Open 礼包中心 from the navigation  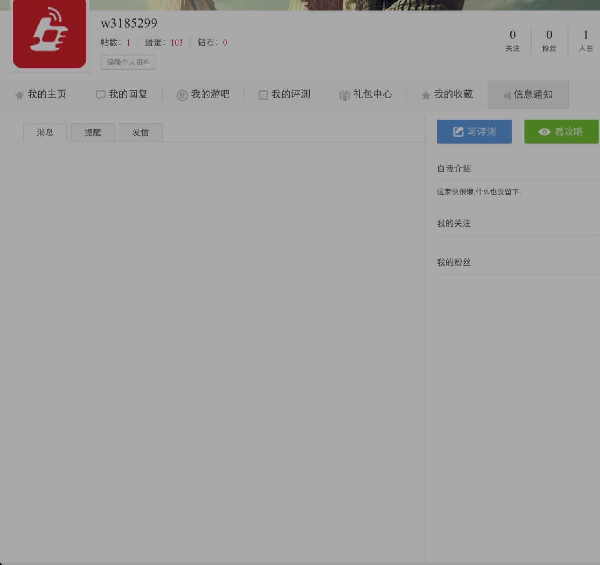[x=366, y=95]
